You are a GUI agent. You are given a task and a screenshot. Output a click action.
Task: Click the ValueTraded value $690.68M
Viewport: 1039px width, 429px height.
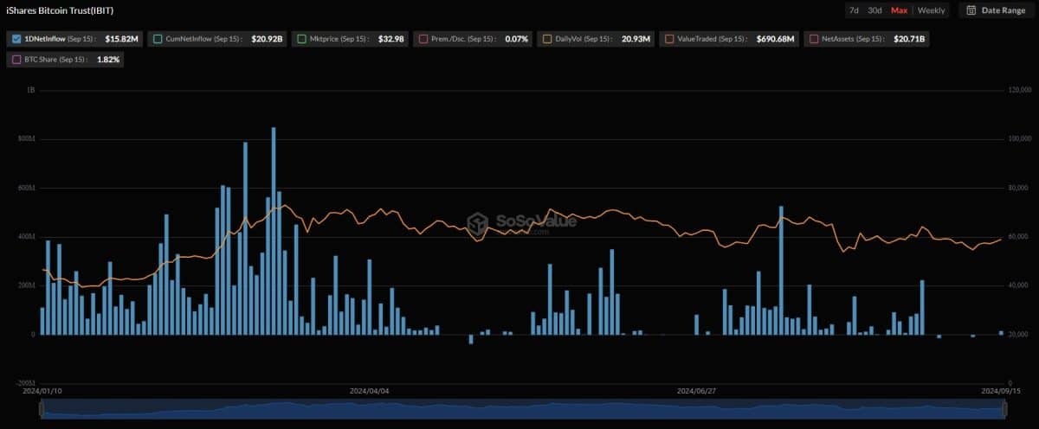pos(775,39)
